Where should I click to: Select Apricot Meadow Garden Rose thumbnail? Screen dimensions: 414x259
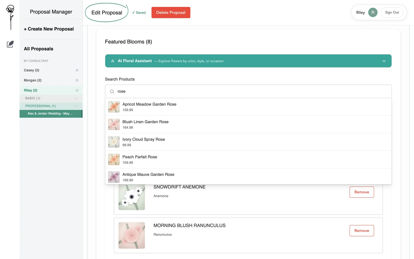pyautogui.click(x=114, y=107)
